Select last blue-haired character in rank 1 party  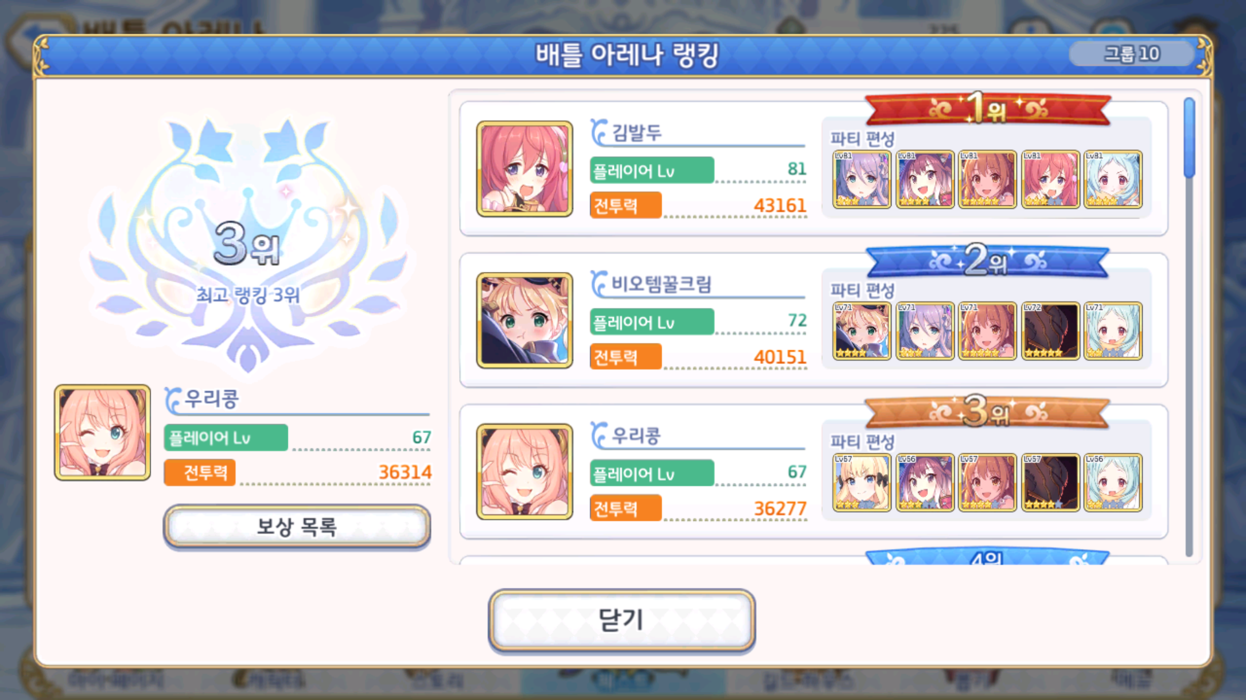coord(1112,180)
